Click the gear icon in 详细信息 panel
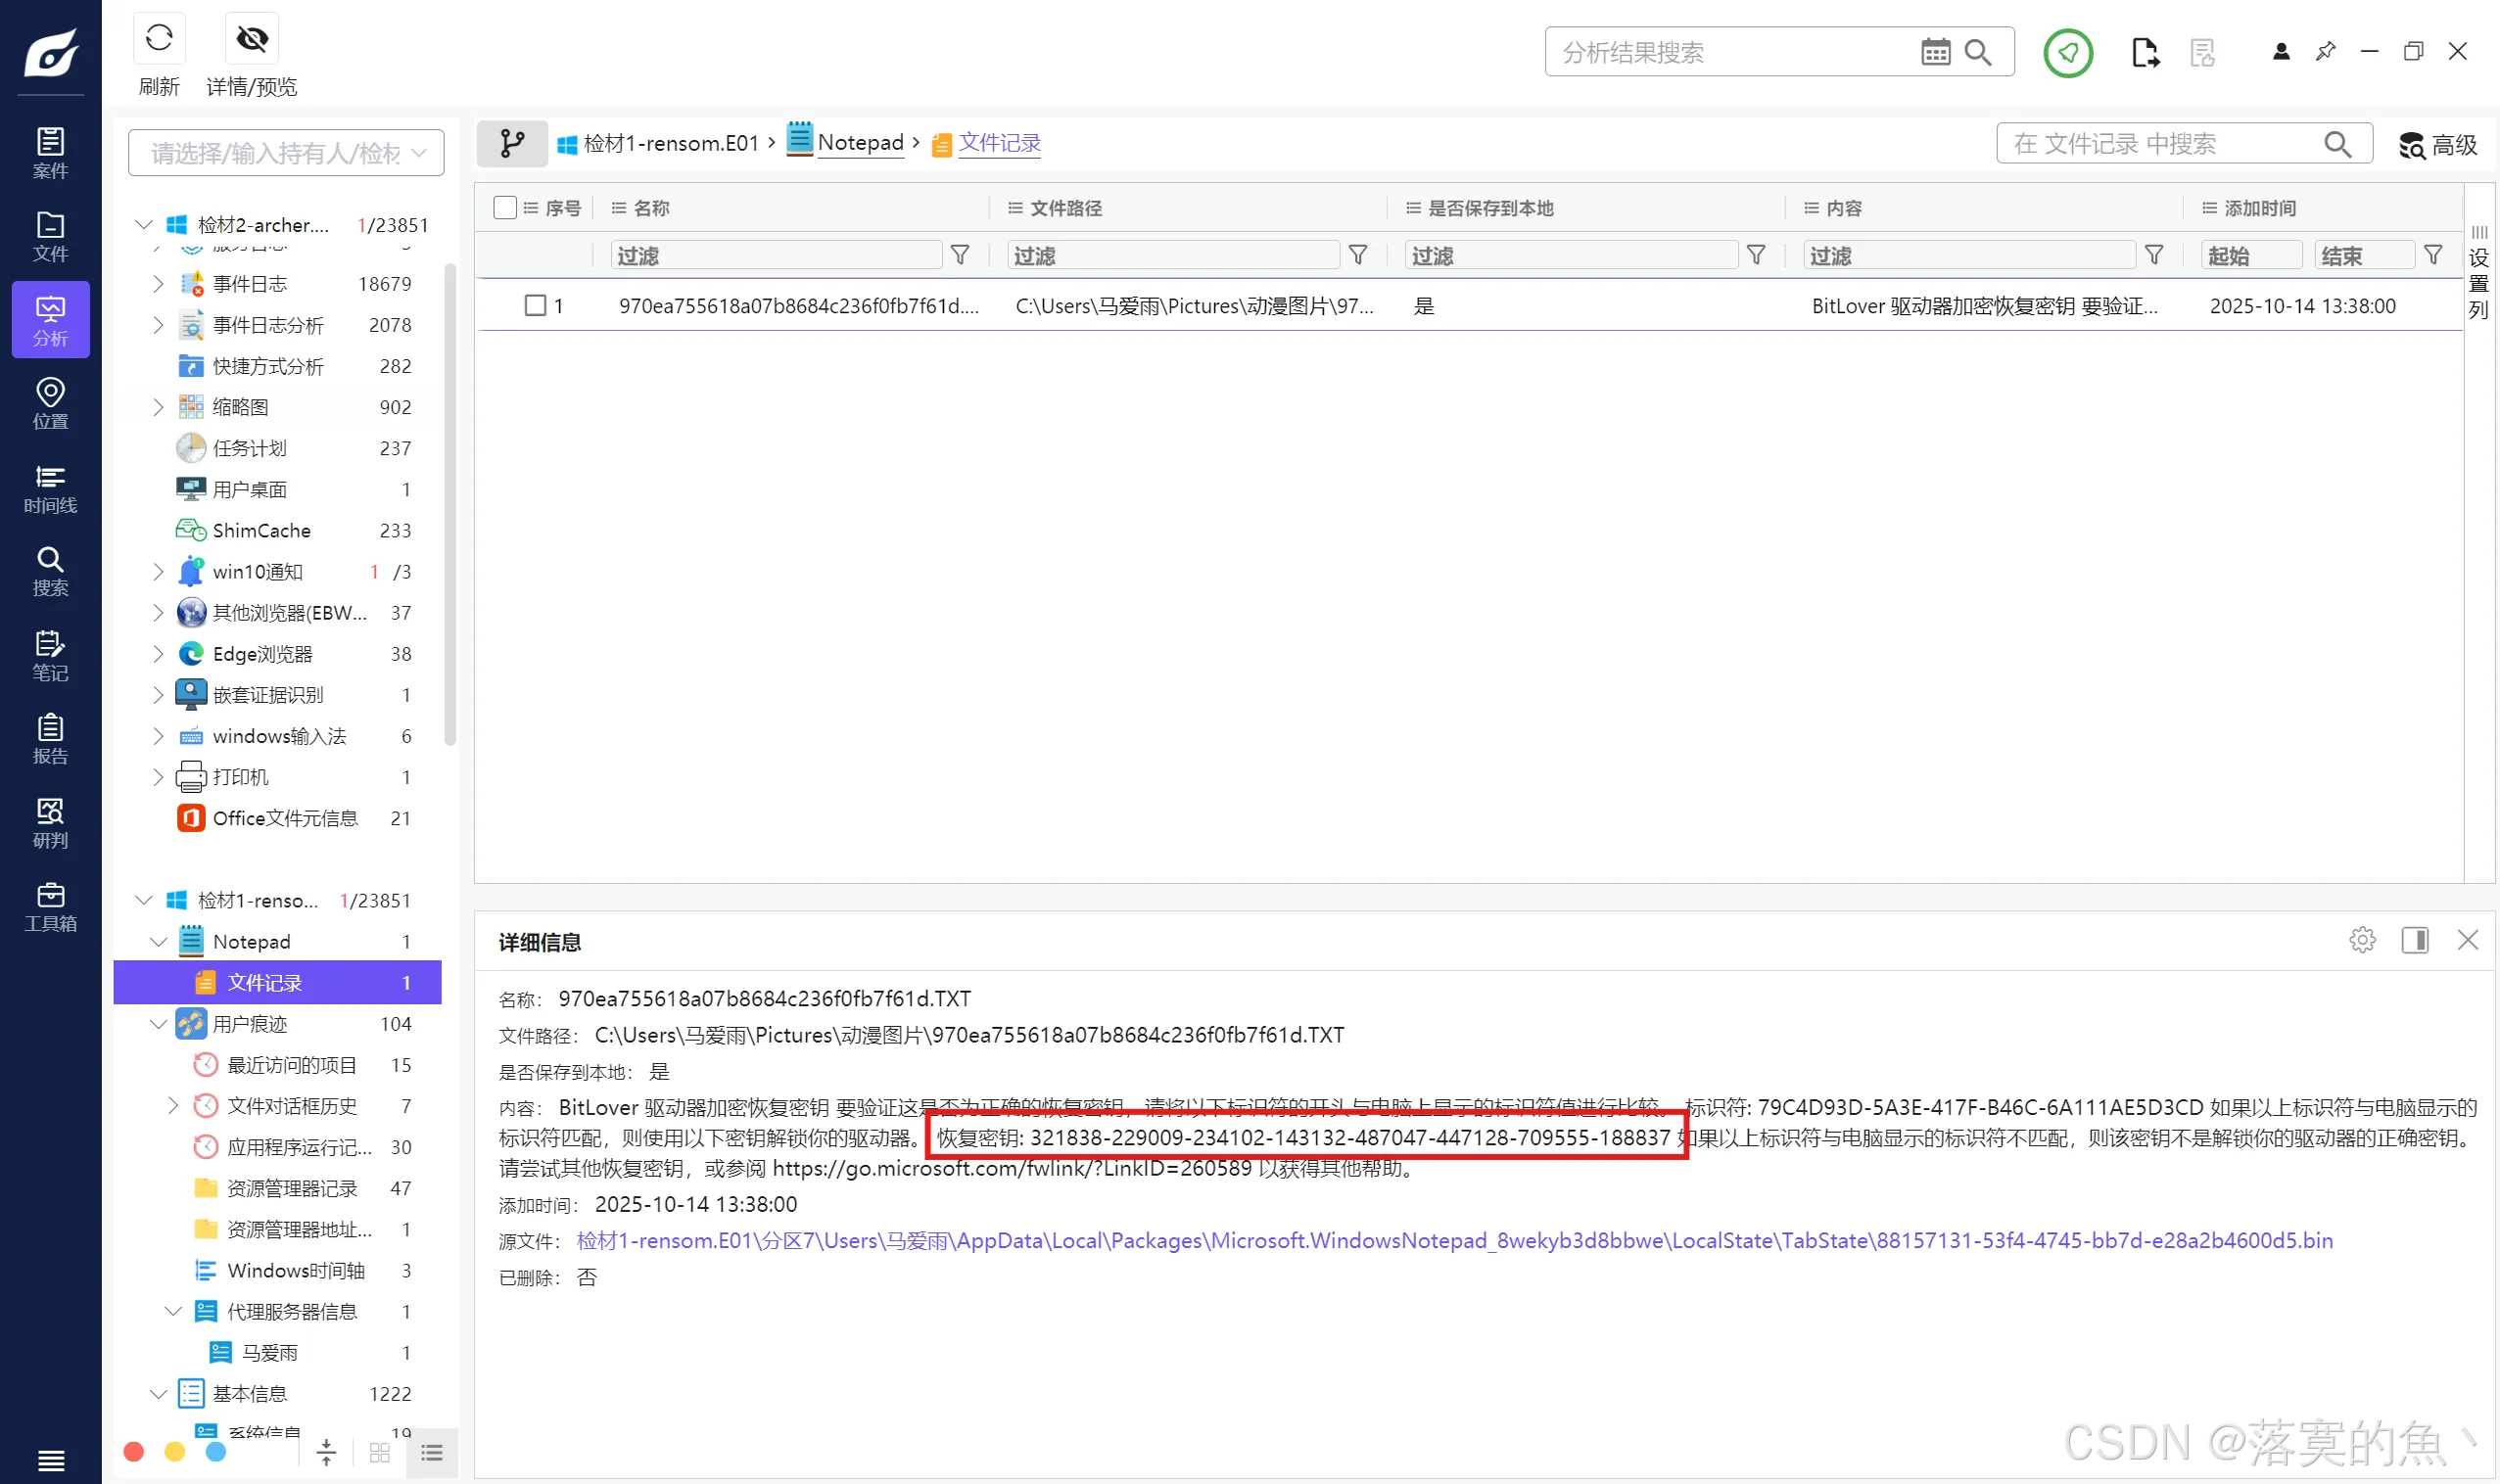This screenshot has height=1484, width=2500. (x=2361, y=940)
